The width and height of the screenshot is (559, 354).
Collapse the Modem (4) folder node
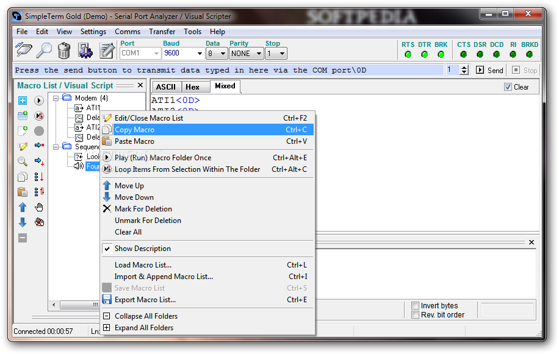56,99
